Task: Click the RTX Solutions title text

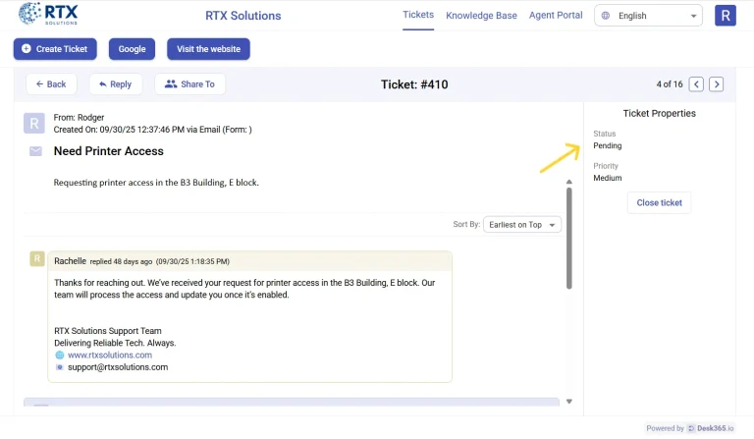Action: click(x=243, y=16)
